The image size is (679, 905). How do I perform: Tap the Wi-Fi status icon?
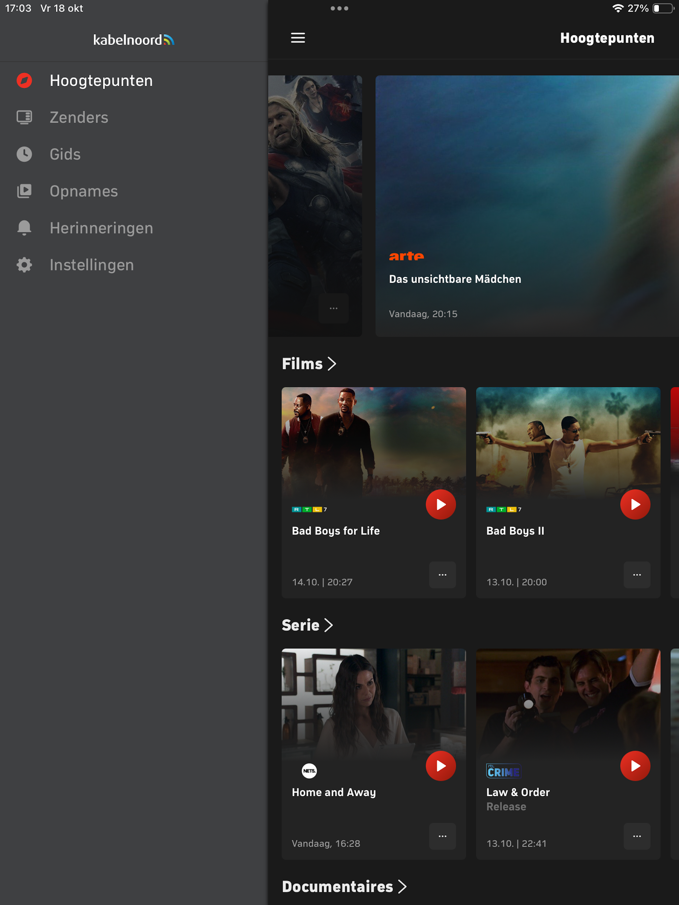pyautogui.click(x=617, y=8)
